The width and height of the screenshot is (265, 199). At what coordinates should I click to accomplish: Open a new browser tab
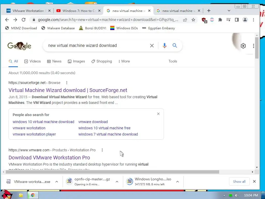coord(209,11)
